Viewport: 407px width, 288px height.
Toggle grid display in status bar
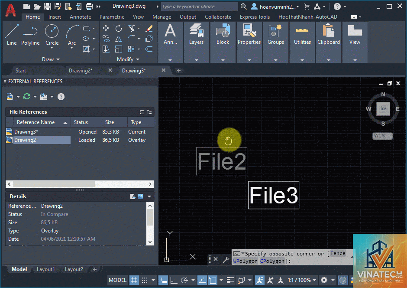click(134, 280)
